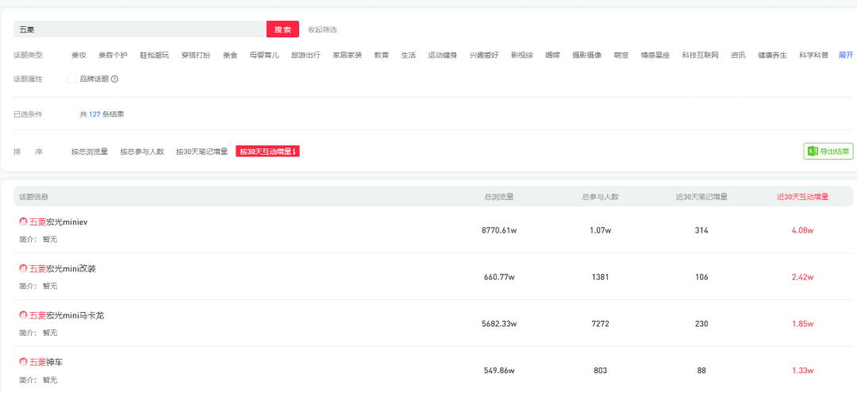Filter by 兴趣爱好 topic type
The height and width of the screenshot is (393, 857).
point(484,56)
